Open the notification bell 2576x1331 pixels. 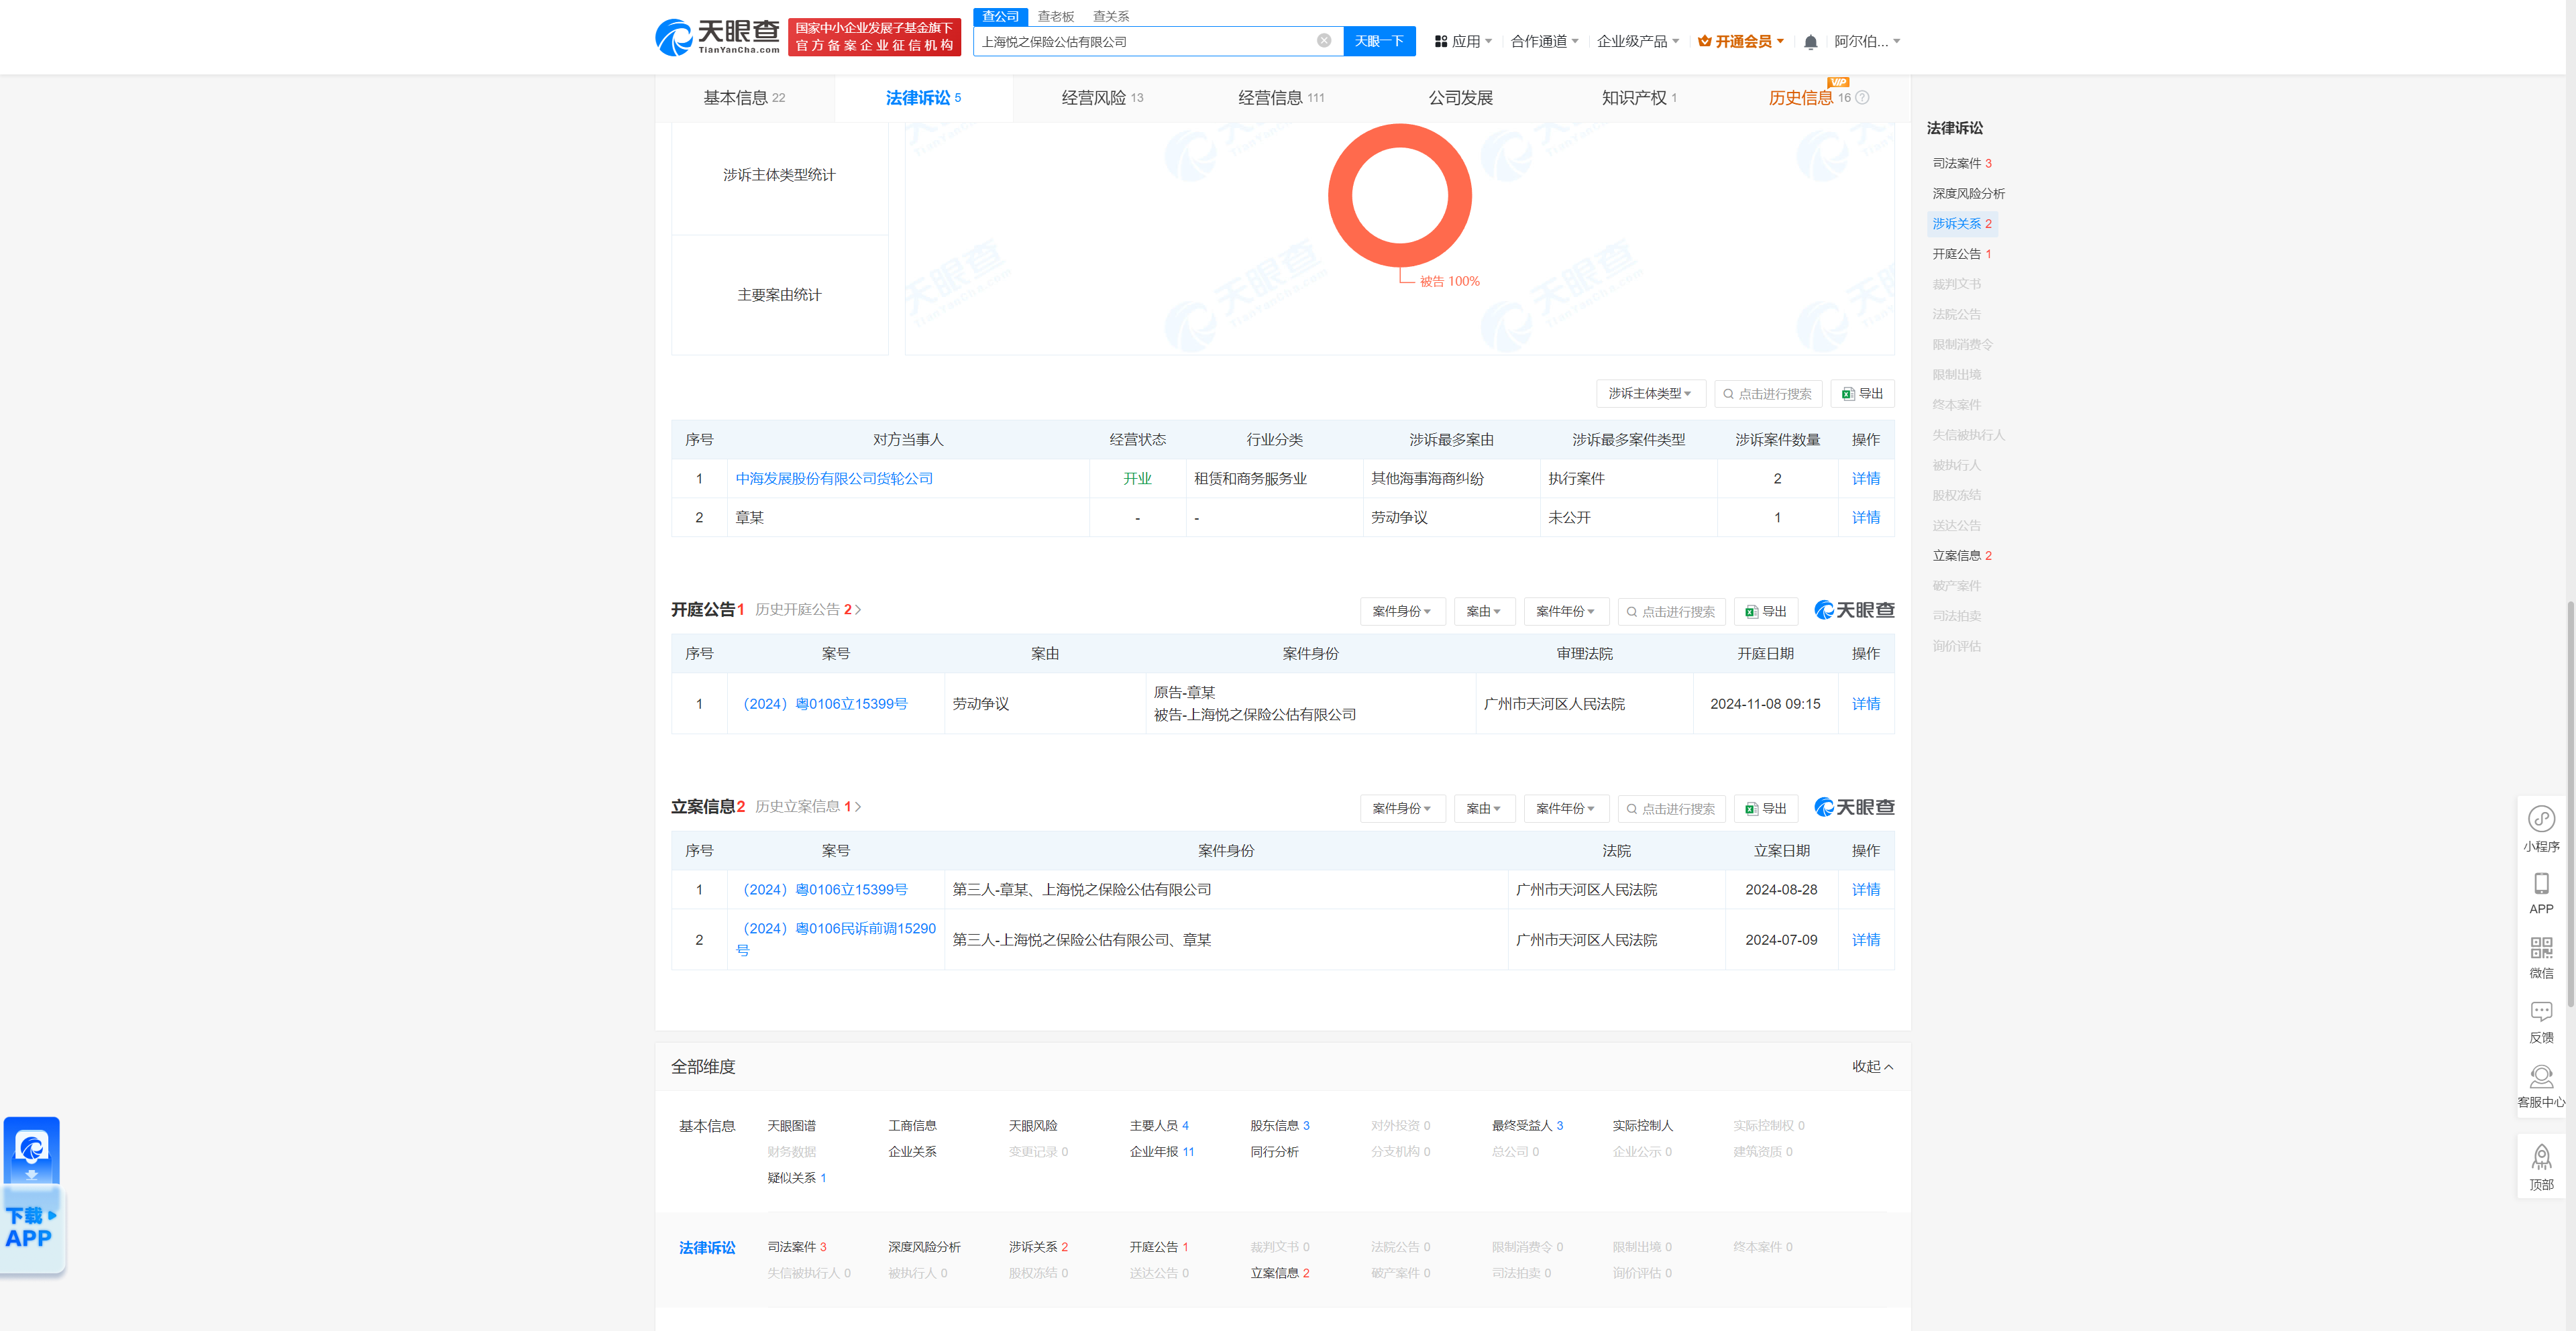1810,42
